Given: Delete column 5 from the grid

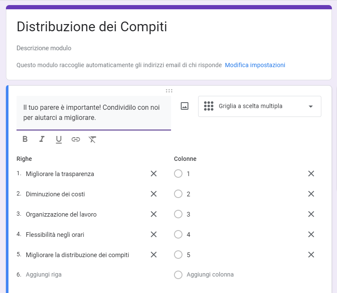Looking at the screenshot, I should click(x=311, y=255).
